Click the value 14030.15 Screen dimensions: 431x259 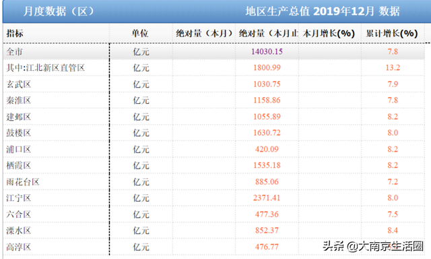click(x=267, y=51)
